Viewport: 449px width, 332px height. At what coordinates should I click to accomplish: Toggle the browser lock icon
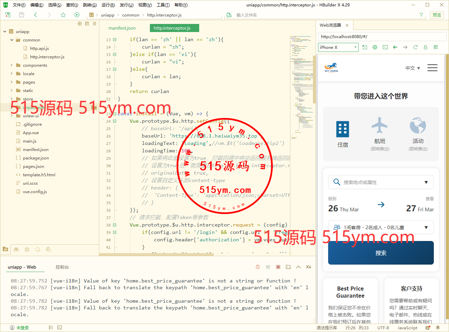(x=426, y=48)
